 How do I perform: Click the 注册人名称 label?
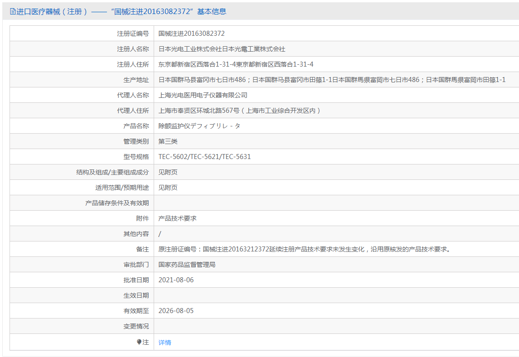tap(133, 49)
